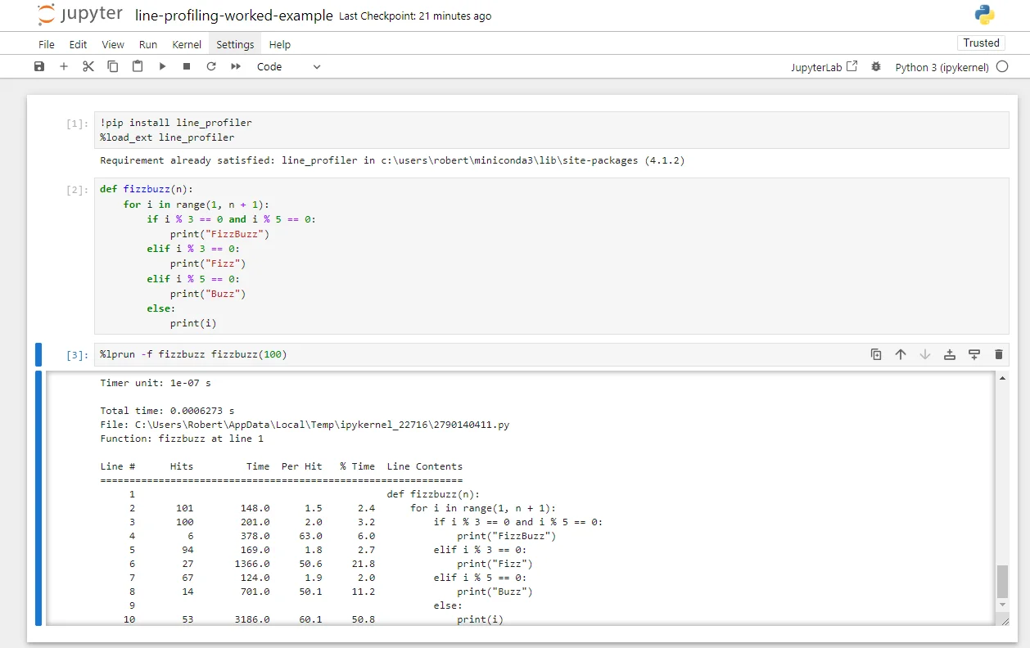
Task: Move cell 3 up with arrow icon
Action: click(901, 354)
